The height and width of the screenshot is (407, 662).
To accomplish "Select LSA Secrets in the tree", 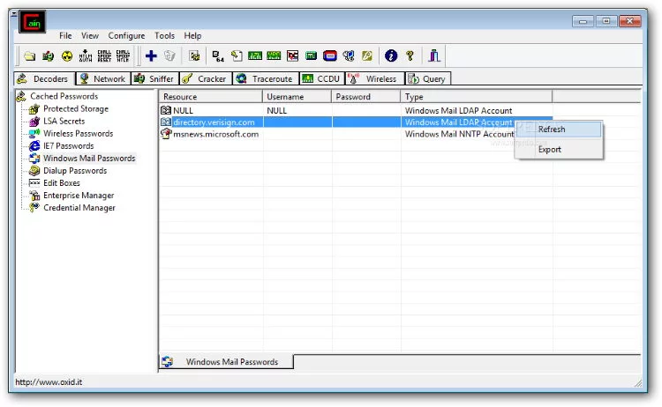I will 64,122.
